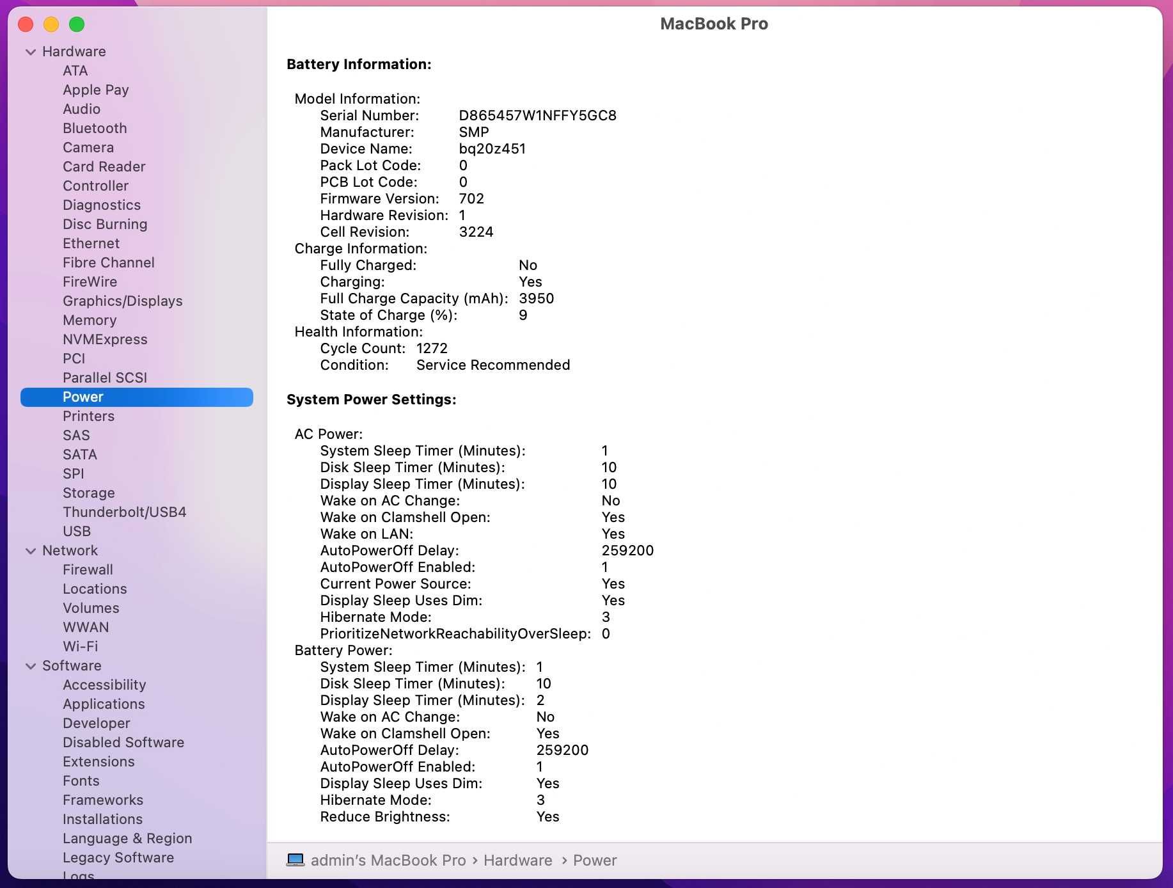The width and height of the screenshot is (1173, 888).
Task: Click the MacBook Pro window title
Action: (714, 24)
